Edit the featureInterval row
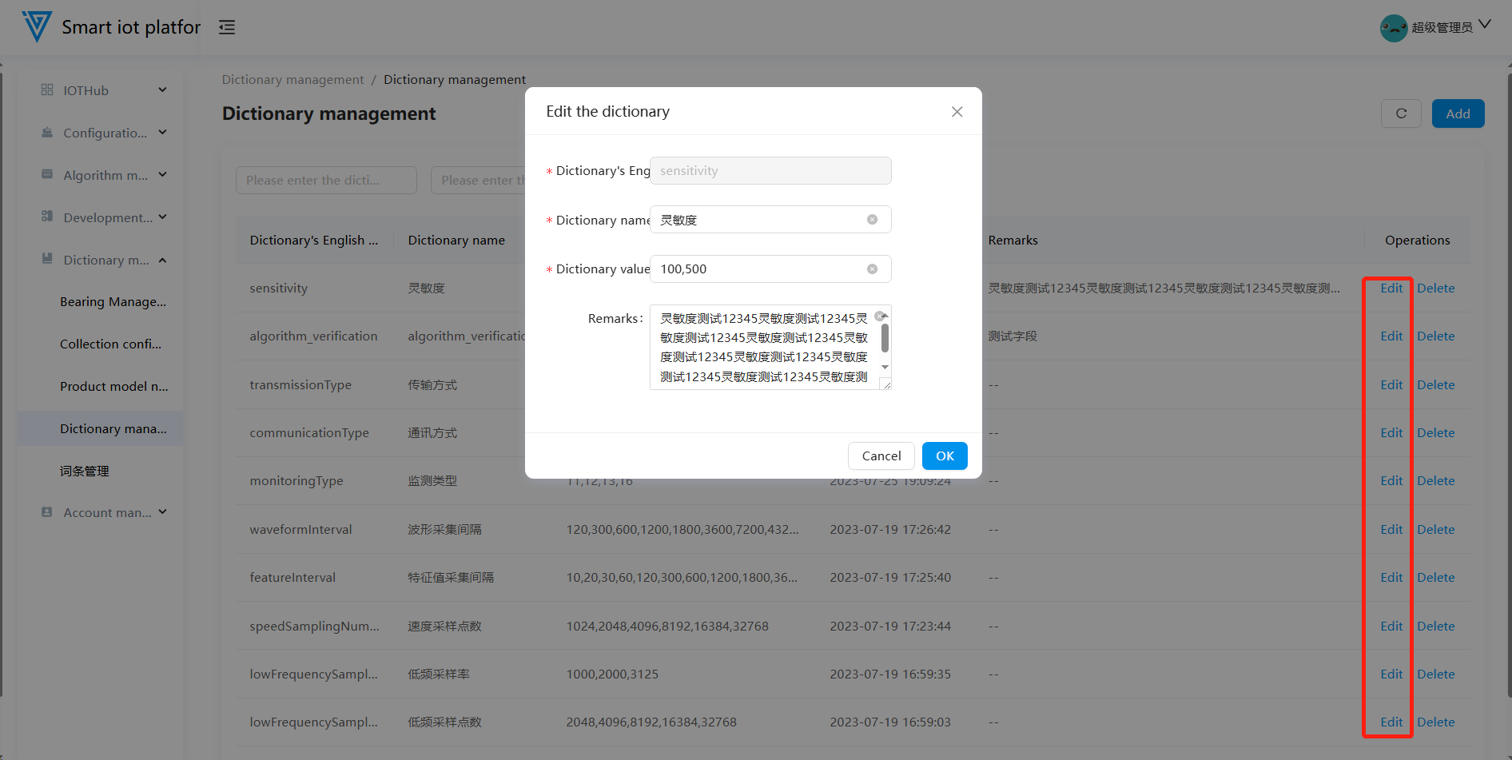Screen dimensions: 1512x760 [x=1391, y=578]
